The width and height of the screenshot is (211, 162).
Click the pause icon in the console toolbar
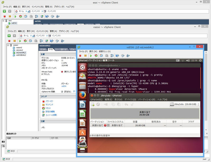tap(85, 55)
